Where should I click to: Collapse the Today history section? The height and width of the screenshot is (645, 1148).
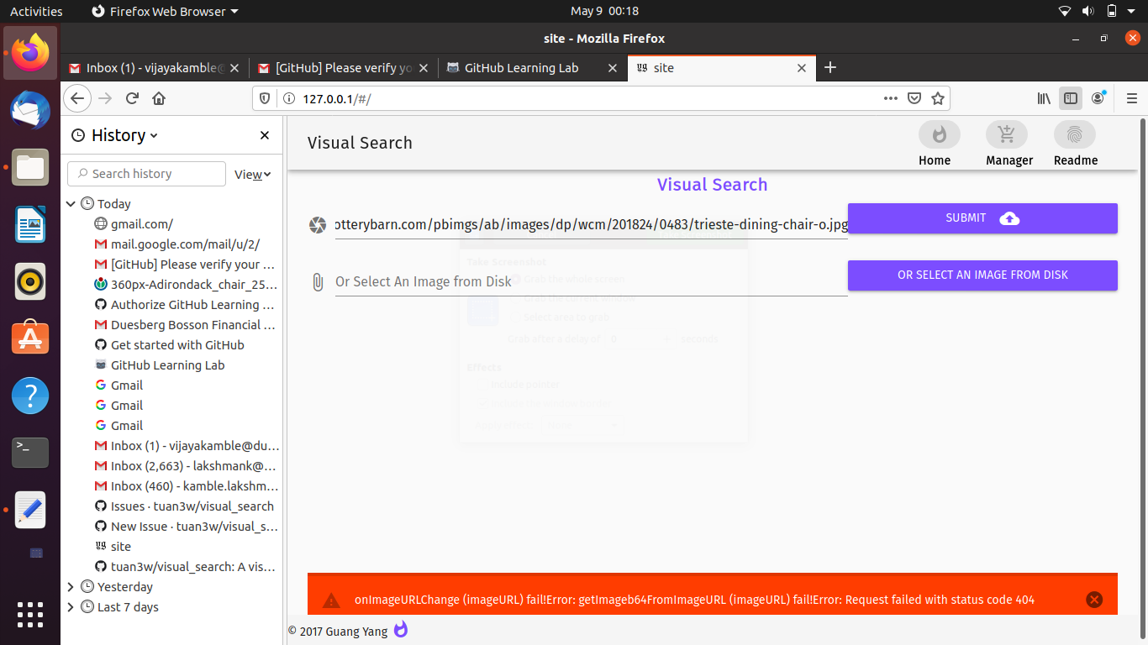coord(71,203)
